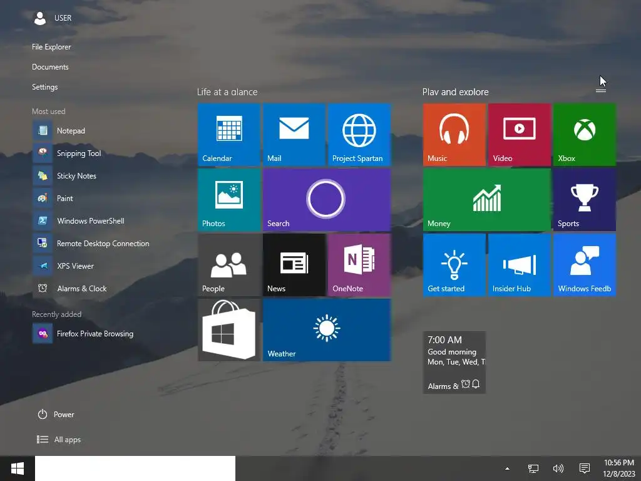Image resolution: width=641 pixels, height=481 pixels.
Task: Open the network status tray icon
Action: (x=533, y=468)
